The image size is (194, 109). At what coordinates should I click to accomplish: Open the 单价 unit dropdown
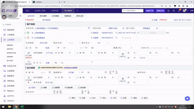click(82, 48)
